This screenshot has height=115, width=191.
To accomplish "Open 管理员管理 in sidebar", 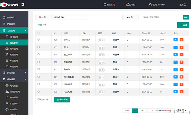I will [14, 92].
